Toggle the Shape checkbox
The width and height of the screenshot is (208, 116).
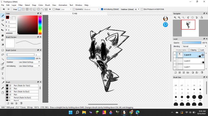pos(54,9)
